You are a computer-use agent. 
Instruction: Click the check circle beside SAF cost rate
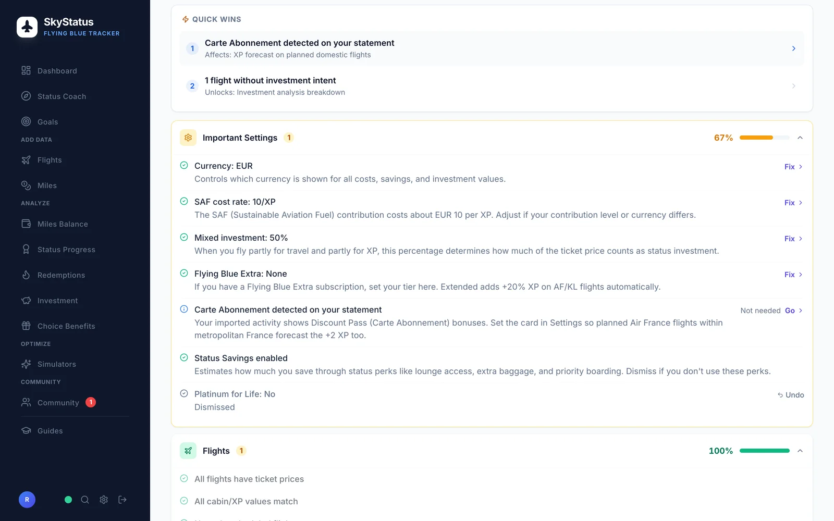(184, 201)
